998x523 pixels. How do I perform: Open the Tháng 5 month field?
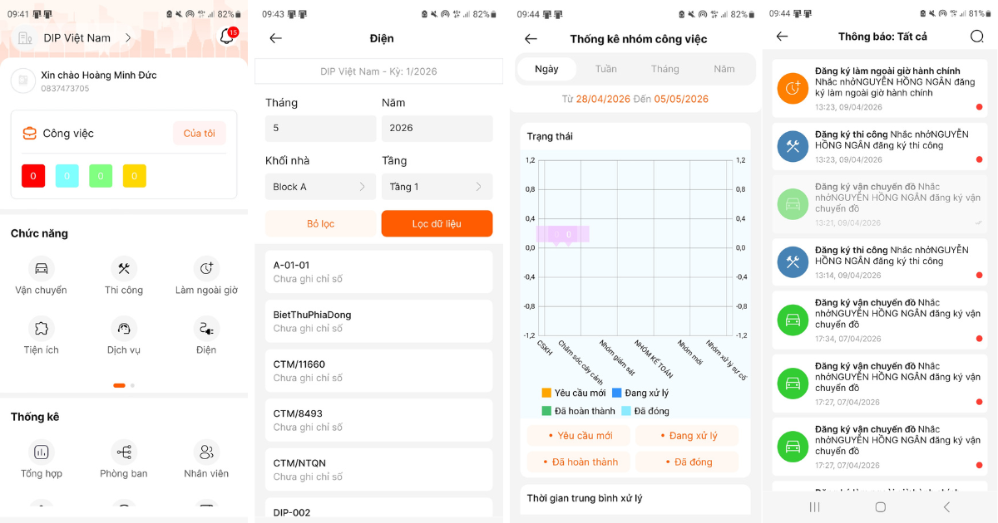[320, 128]
